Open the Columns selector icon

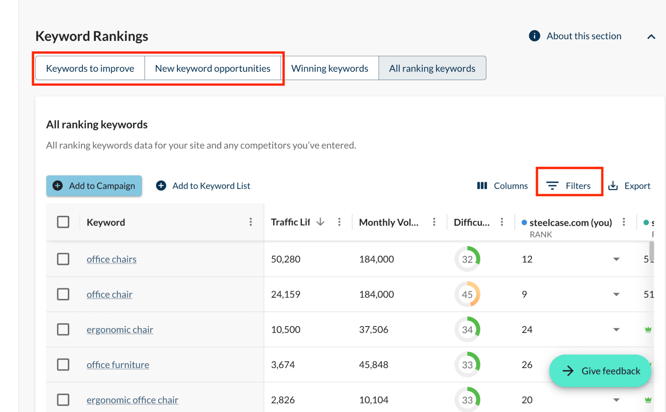point(482,186)
